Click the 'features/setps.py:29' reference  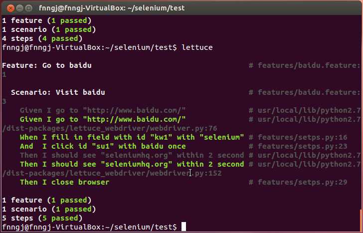coord(302,182)
